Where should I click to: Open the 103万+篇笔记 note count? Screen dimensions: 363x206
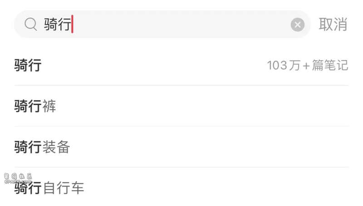(308, 65)
